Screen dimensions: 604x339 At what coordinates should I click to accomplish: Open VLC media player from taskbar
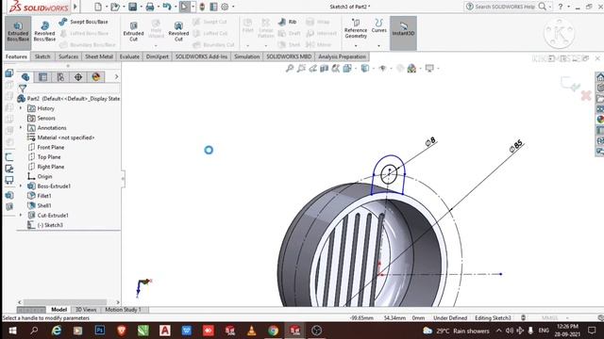tap(252, 331)
